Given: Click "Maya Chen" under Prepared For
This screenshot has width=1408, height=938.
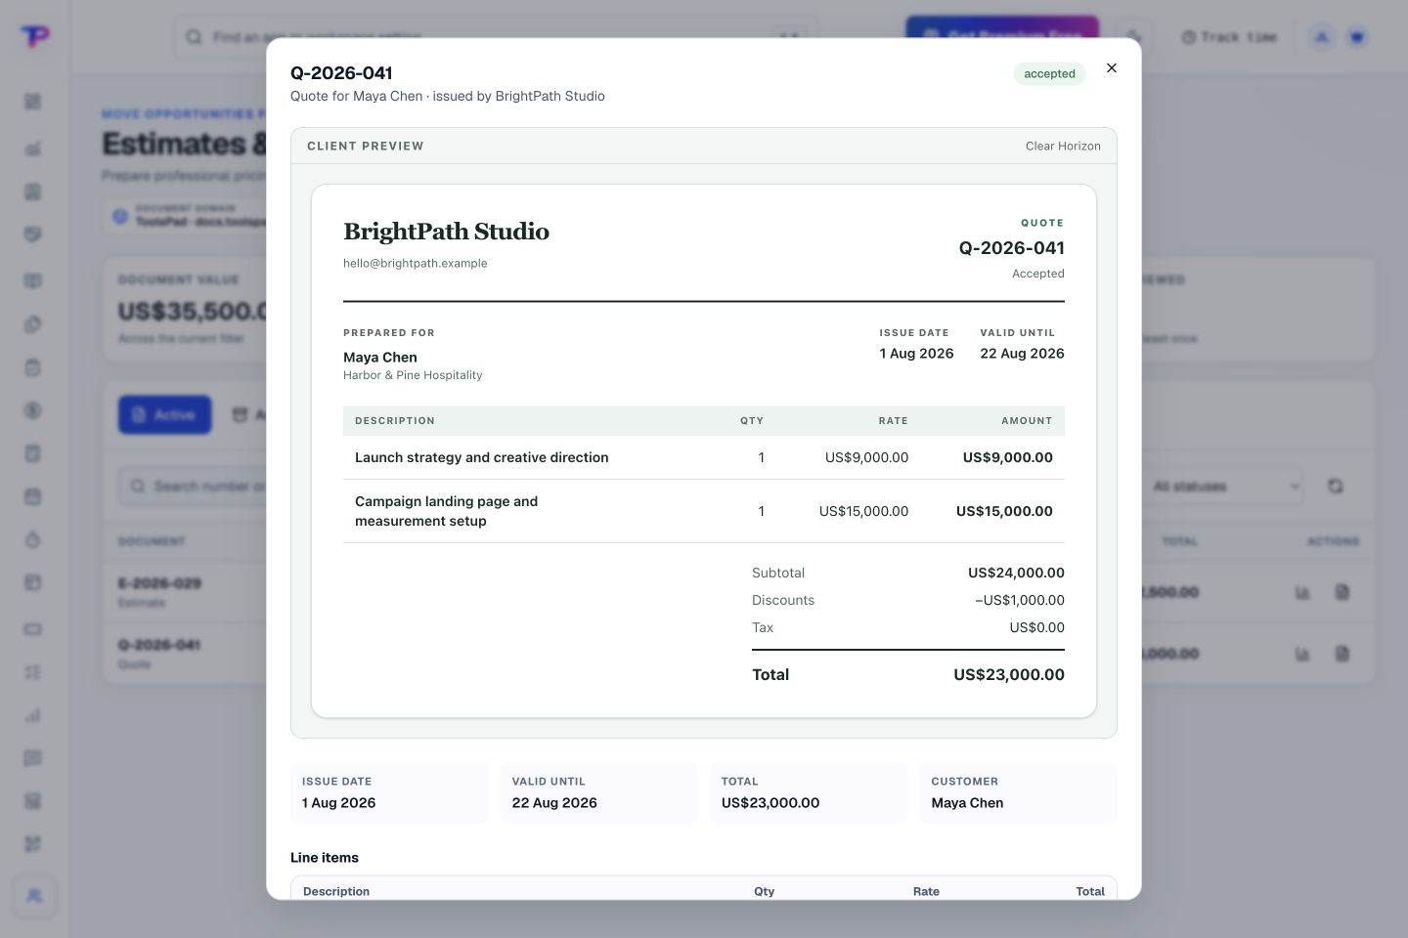Looking at the screenshot, I should pos(380,358).
